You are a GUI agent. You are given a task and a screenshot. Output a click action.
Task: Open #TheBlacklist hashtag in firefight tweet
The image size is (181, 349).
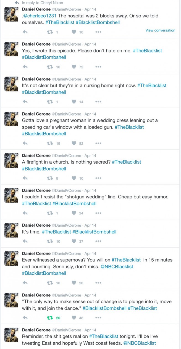[x=126, y=162]
